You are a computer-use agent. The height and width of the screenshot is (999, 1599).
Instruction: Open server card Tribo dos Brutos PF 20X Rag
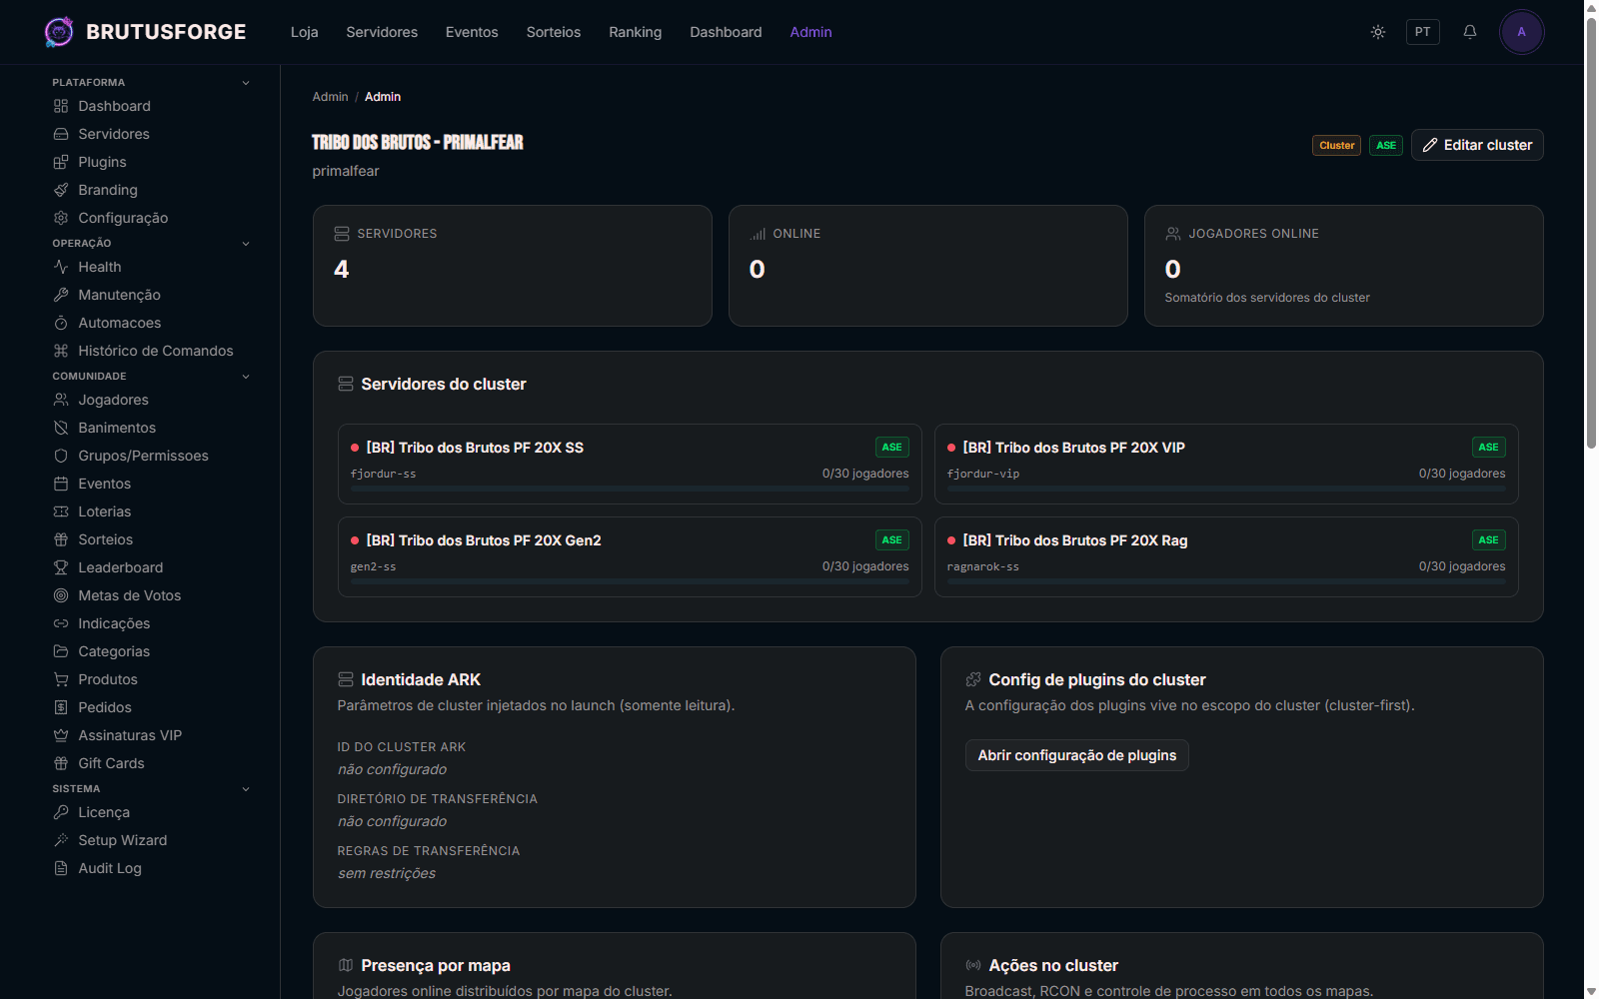point(1226,556)
